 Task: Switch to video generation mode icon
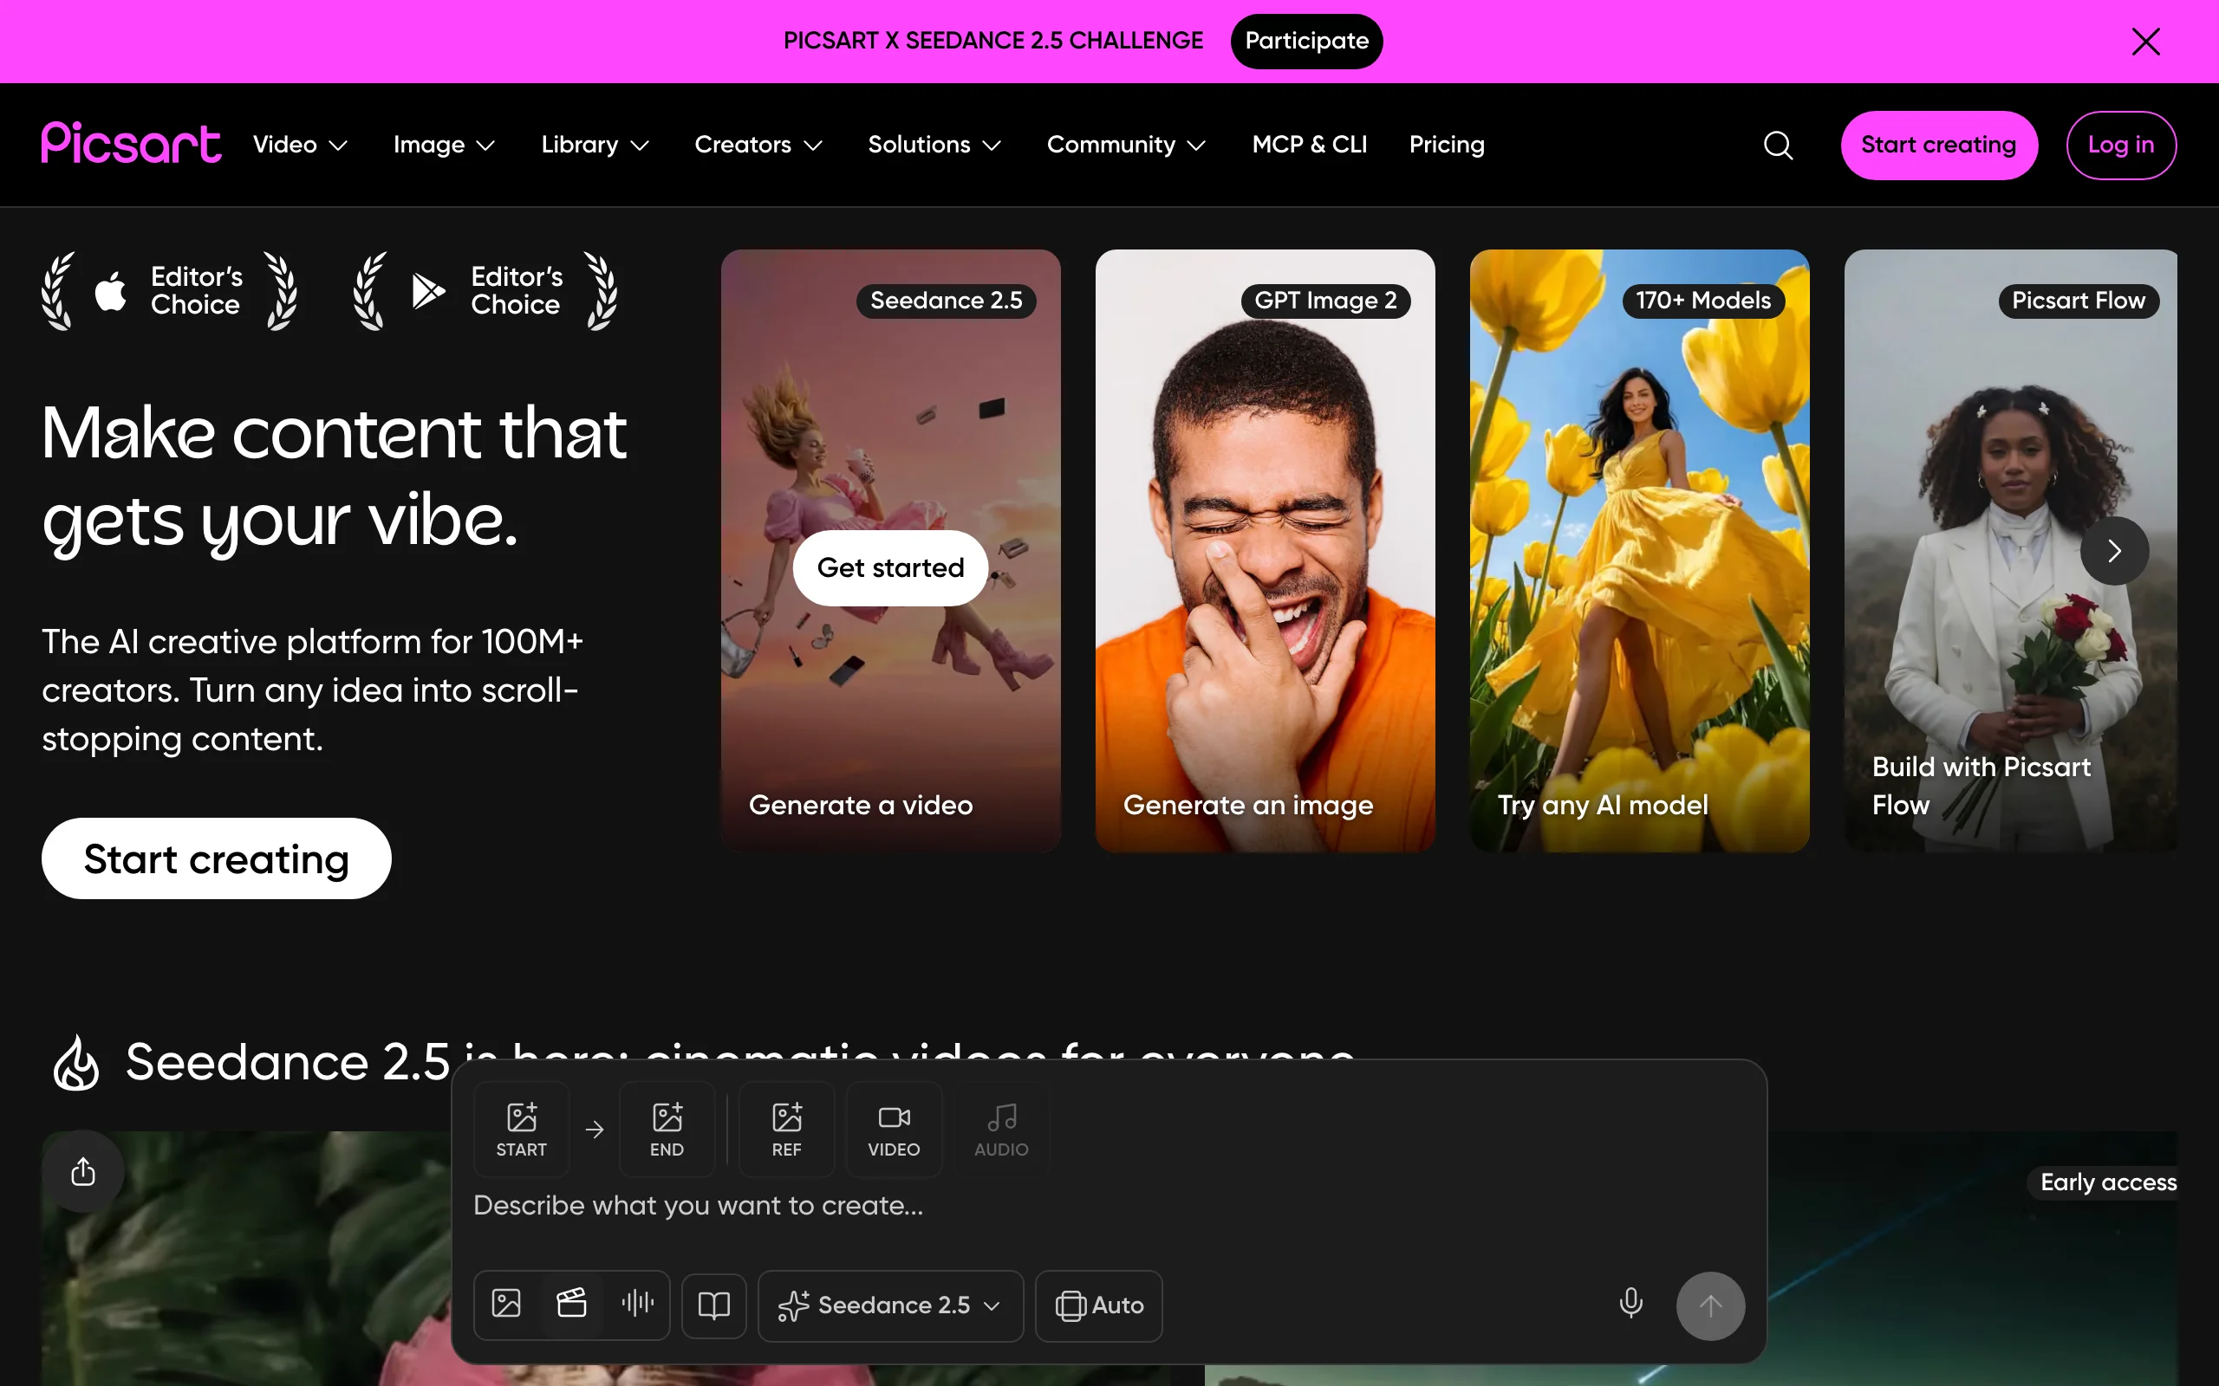click(572, 1304)
